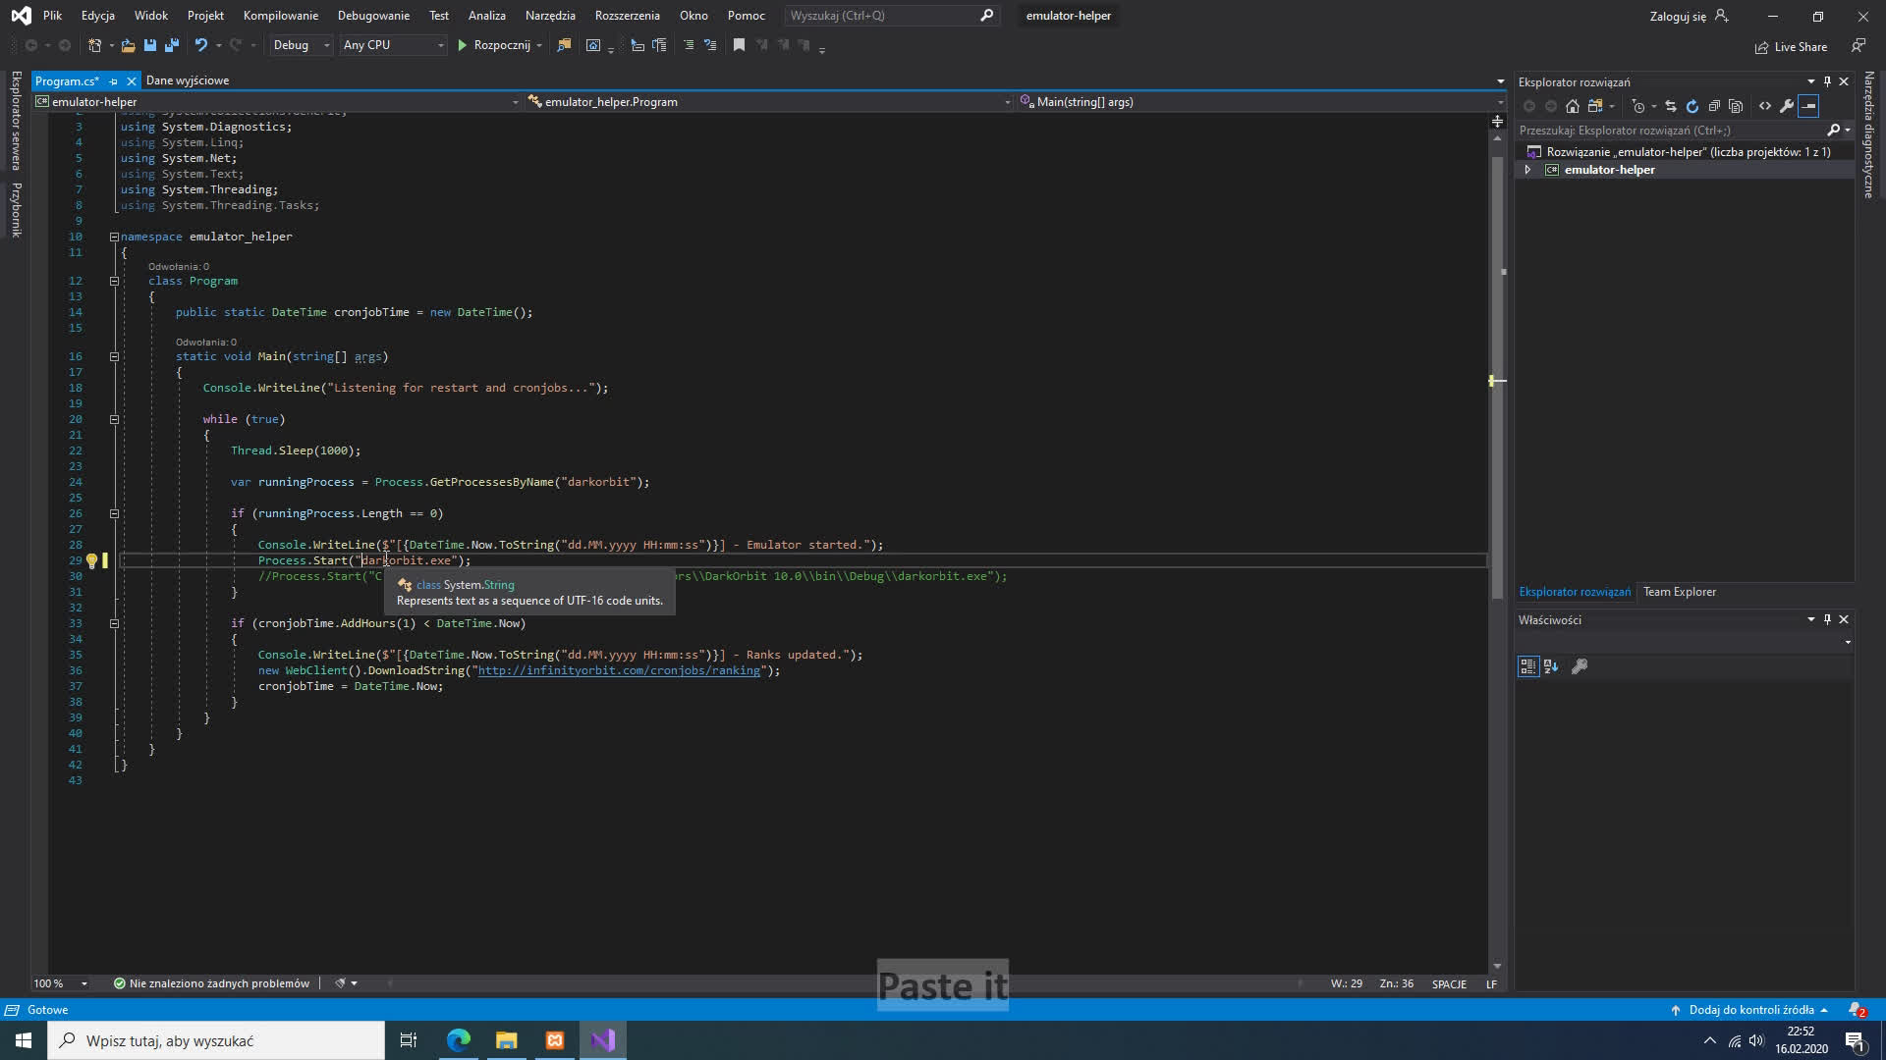Comment out selected lines via toolbar icon
This screenshot has height=1060, width=1886.
pyautogui.click(x=689, y=45)
